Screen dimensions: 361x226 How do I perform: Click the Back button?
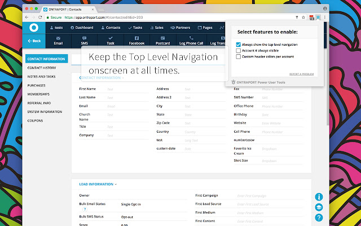[34, 41]
